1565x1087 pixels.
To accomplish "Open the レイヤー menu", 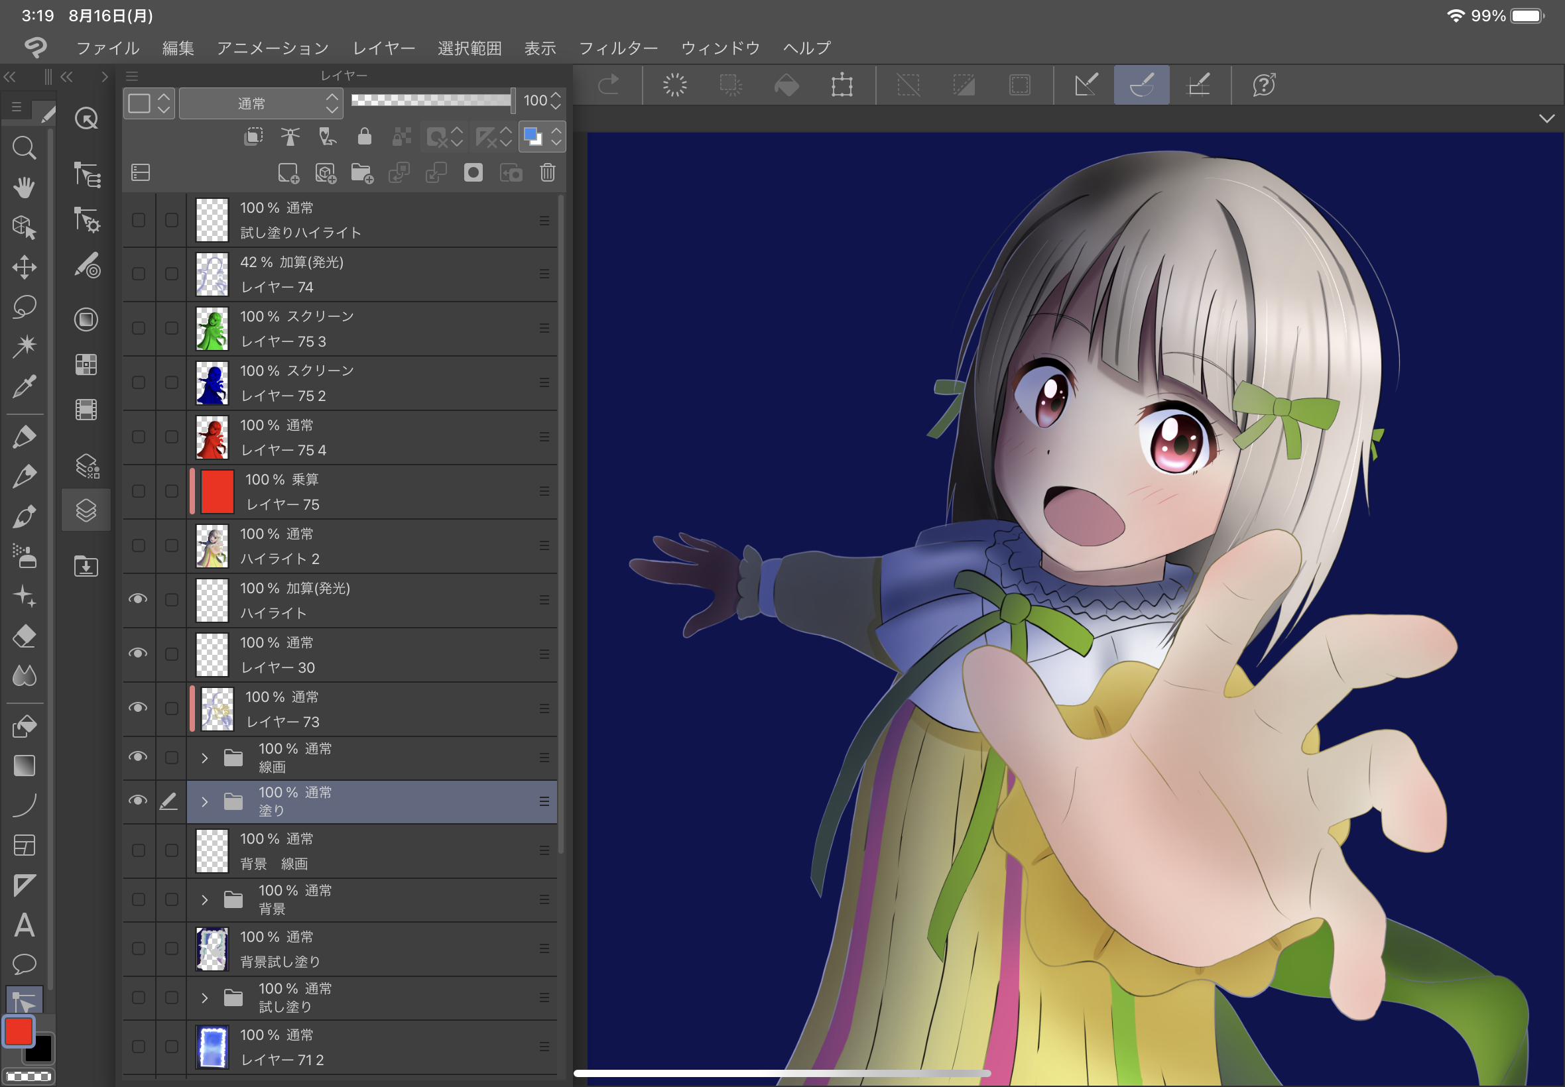I will coord(383,48).
